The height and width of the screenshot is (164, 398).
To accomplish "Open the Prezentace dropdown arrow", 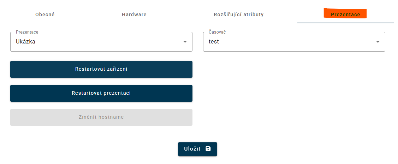I will coord(185,42).
